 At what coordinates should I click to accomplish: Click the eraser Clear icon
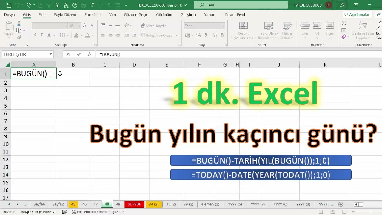[x=344, y=37]
